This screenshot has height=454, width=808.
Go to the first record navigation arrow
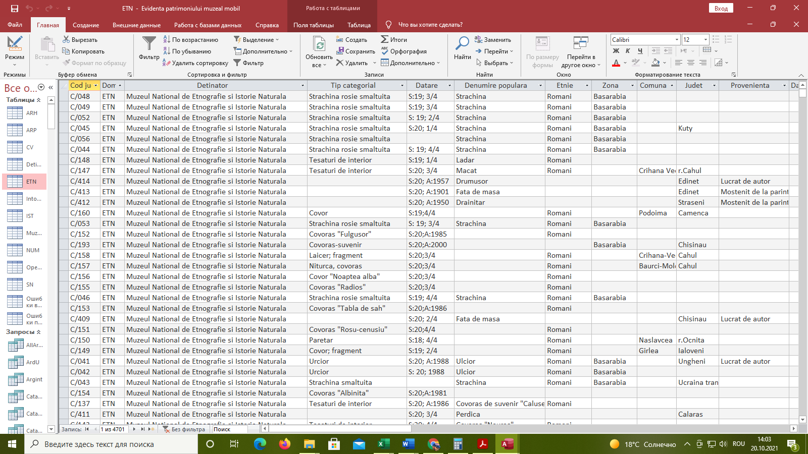click(87, 429)
